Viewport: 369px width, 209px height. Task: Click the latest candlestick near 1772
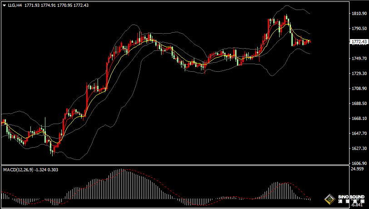coord(309,42)
